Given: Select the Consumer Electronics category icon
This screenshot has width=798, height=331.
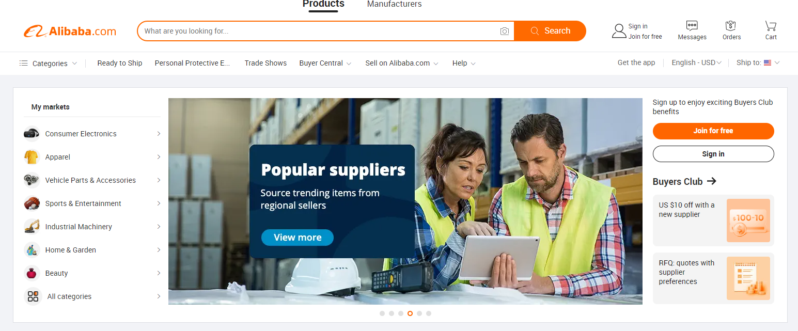Looking at the screenshot, I should [32, 134].
